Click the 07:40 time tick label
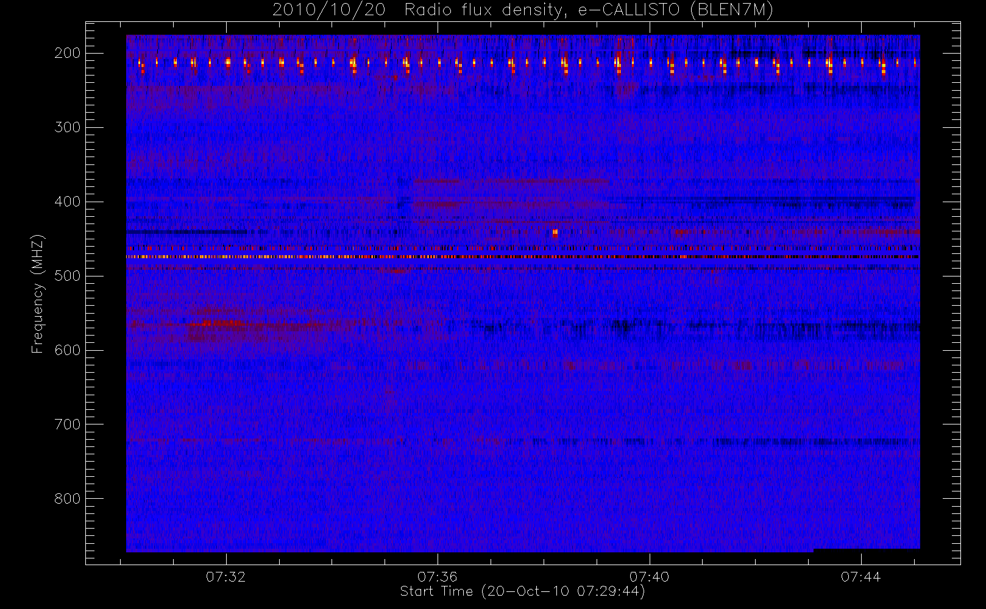This screenshot has height=609, width=986. [649, 577]
